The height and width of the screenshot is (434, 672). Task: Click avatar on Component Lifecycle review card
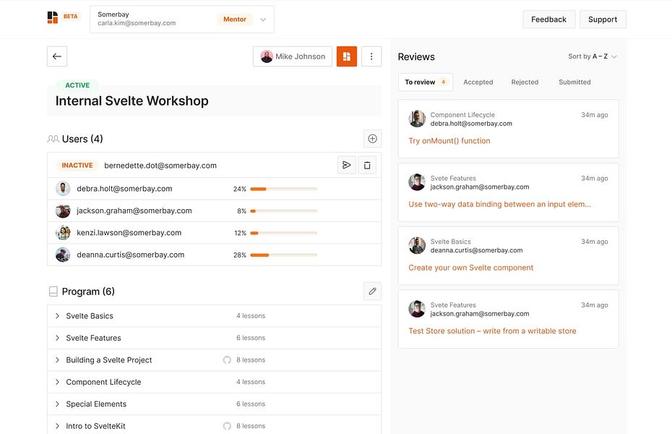[417, 119]
